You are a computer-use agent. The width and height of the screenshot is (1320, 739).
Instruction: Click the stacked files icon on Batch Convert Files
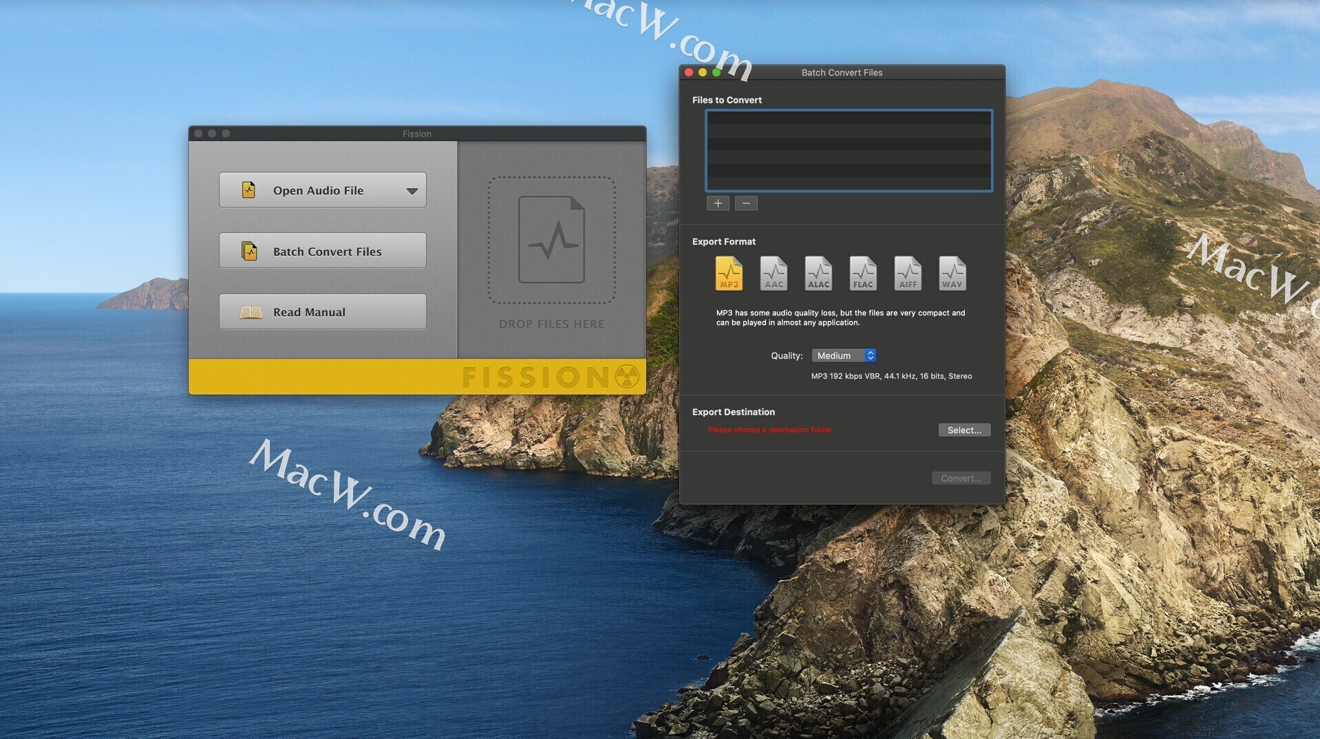coord(249,251)
